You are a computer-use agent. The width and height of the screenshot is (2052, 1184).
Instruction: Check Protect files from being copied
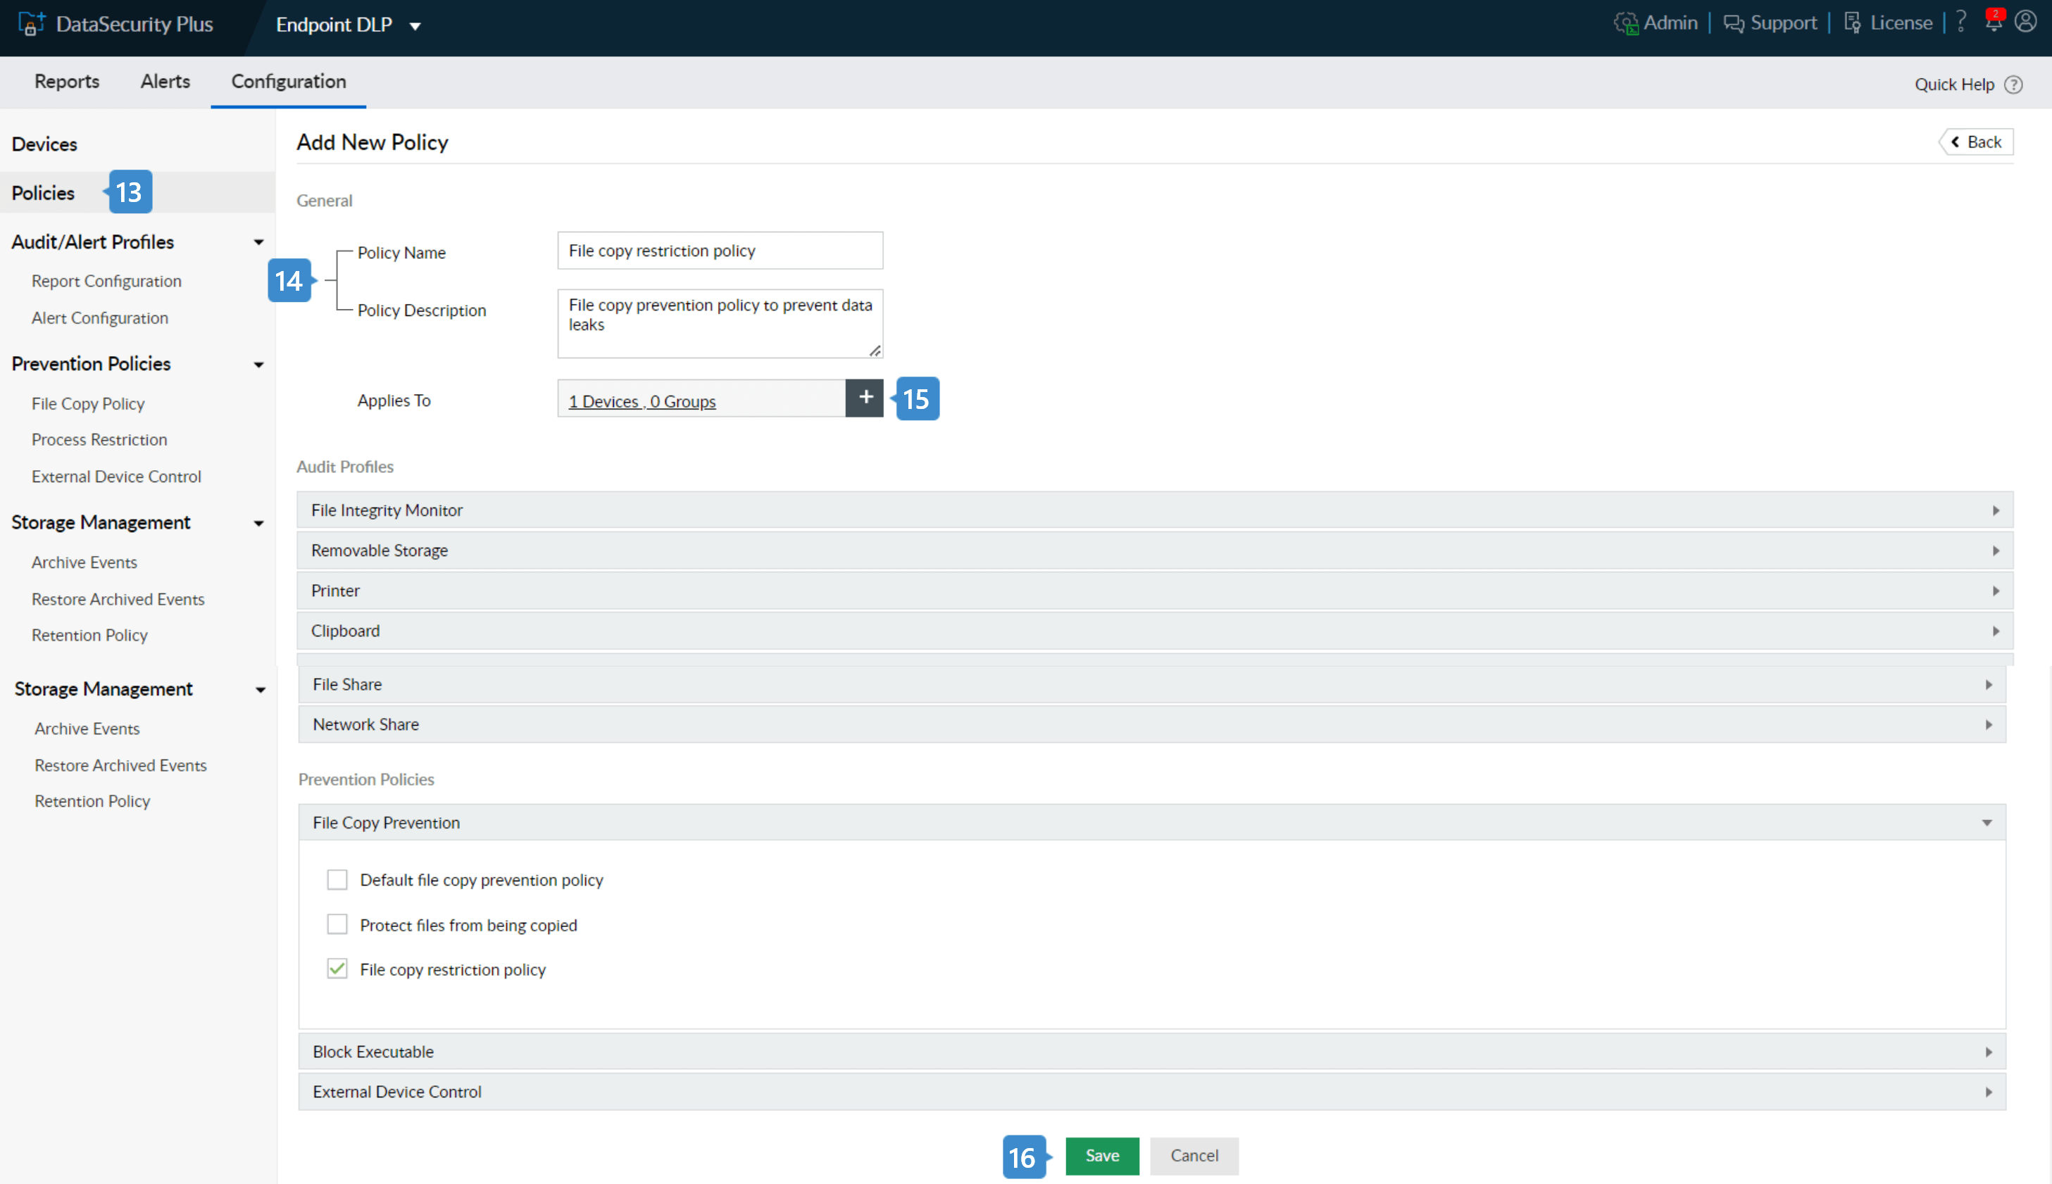[337, 924]
